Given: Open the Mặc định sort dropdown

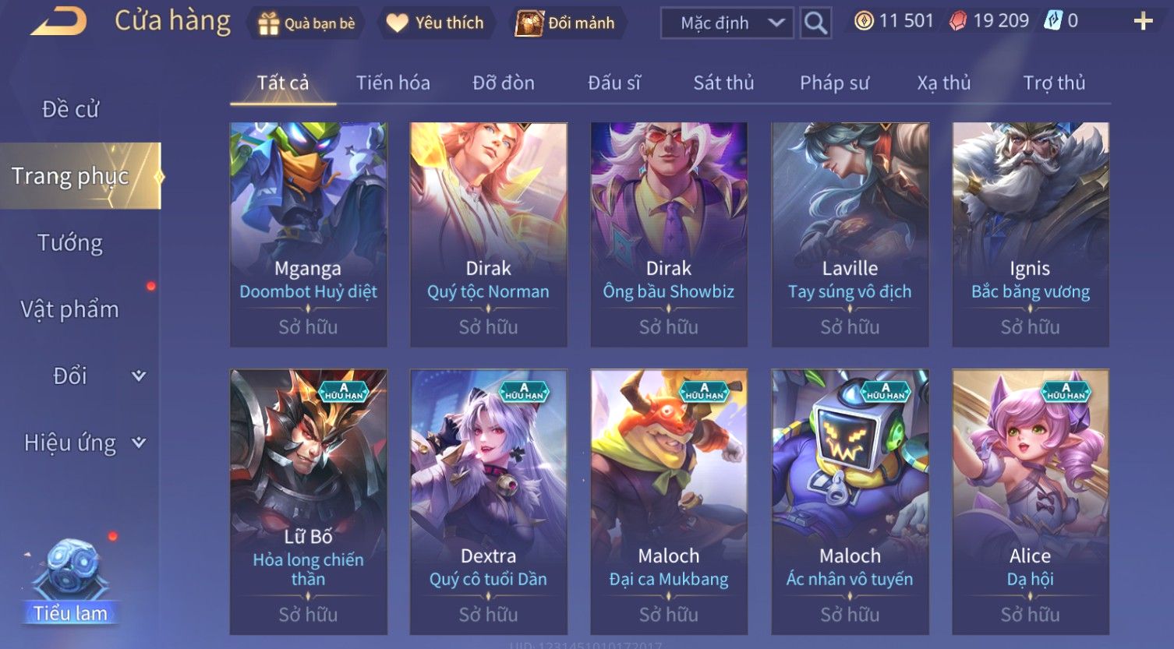Looking at the screenshot, I should pyautogui.click(x=727, y=23).
